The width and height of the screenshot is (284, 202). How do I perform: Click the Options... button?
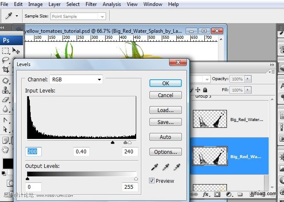166,152
